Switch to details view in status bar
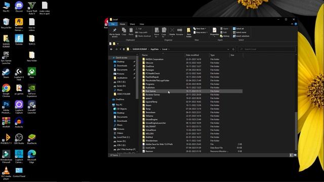Screen dimensions: 324x182 click(291, 155)
